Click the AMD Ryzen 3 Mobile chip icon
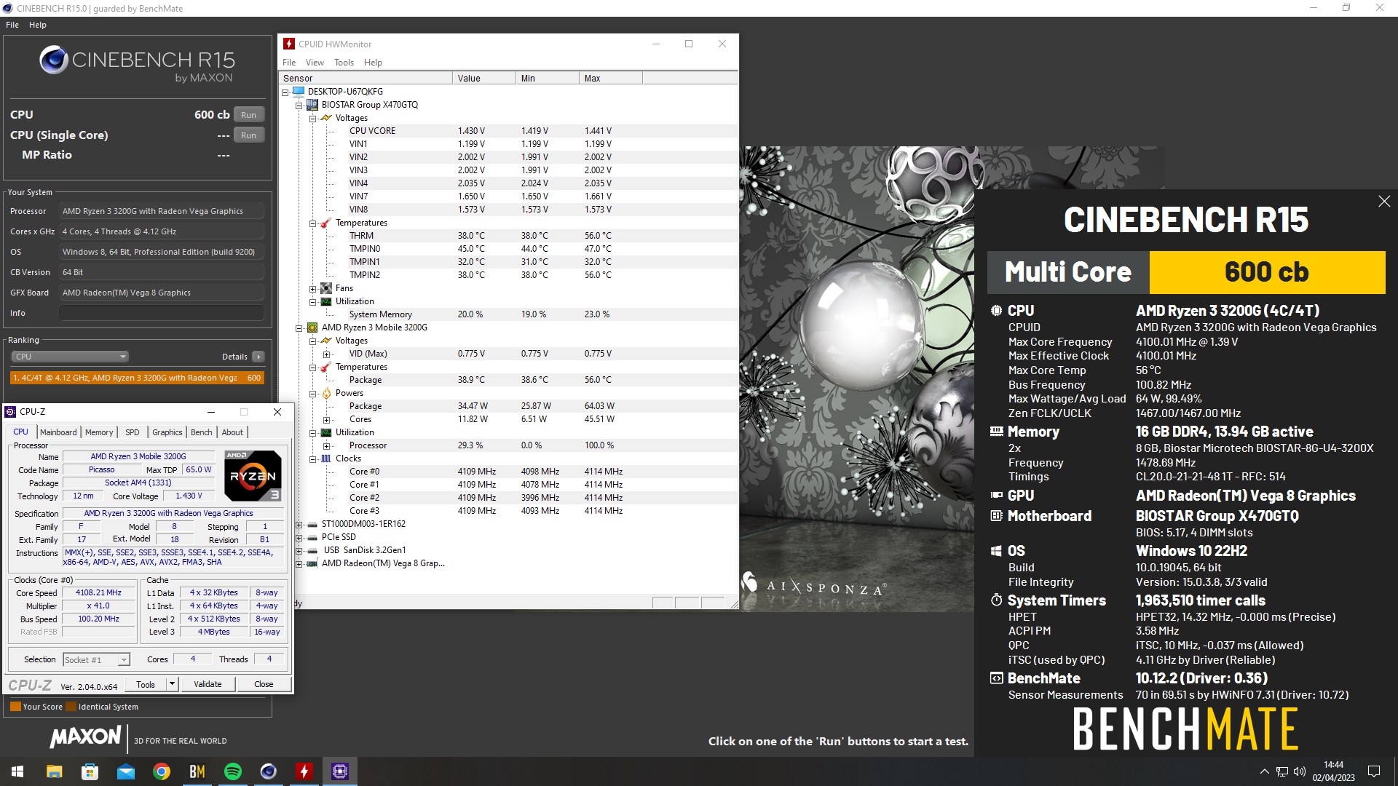Image resolution: width=1398 pixels, height=786 pixels. pos(312,327)
